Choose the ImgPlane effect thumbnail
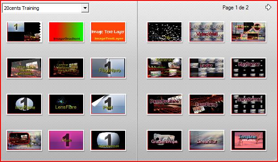This screenshot has width=278, height=162. [x=24, y=104]
